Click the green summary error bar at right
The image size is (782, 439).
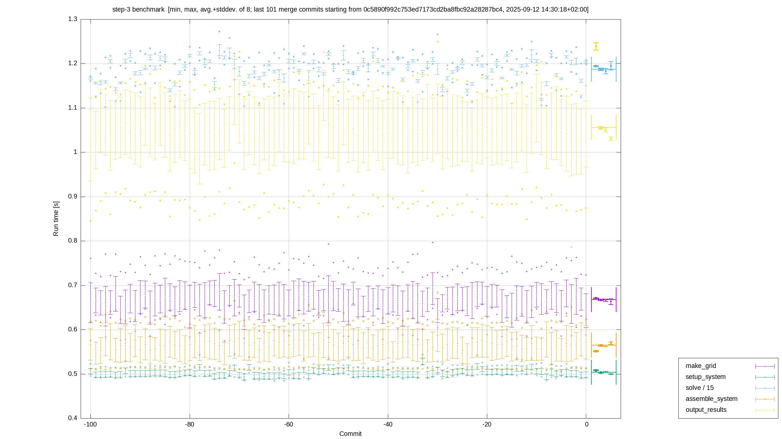[x=604, y=372]
